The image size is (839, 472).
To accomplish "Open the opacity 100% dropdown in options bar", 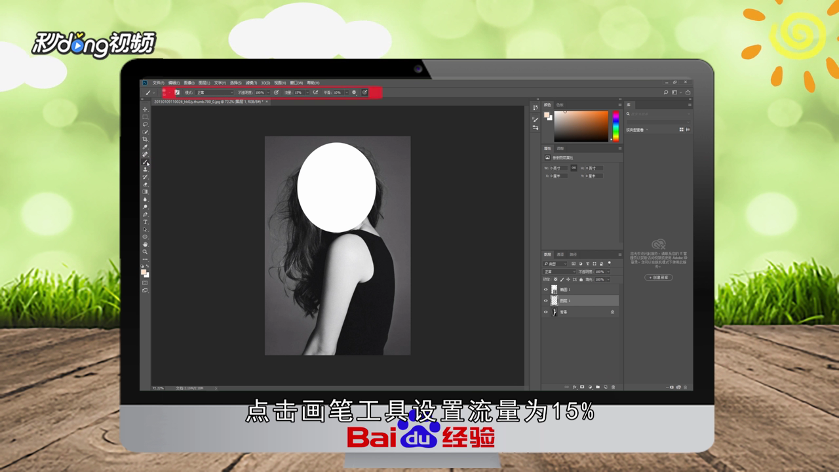I will (268, 92).
